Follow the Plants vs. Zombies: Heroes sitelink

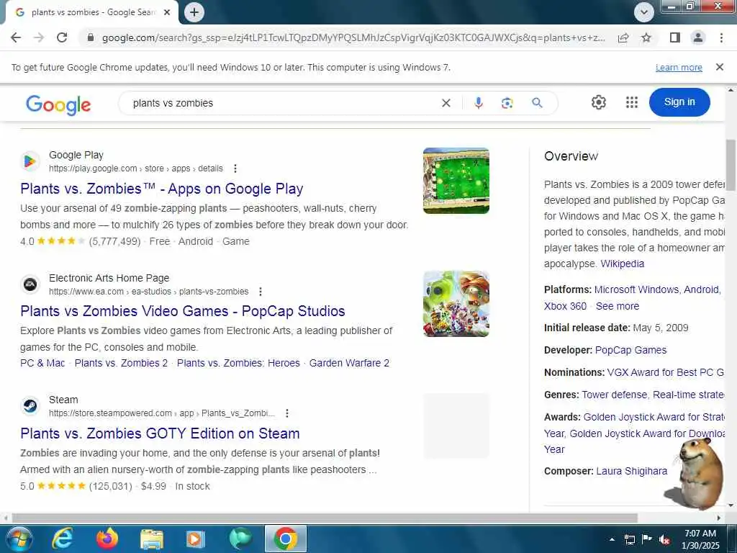click(238, 363)
